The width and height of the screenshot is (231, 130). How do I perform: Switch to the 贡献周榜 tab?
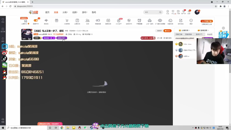tap(188, 34)
